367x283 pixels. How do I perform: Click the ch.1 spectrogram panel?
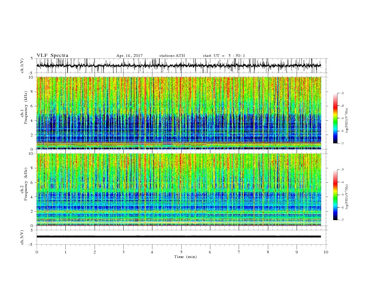[x=179, y=113]
